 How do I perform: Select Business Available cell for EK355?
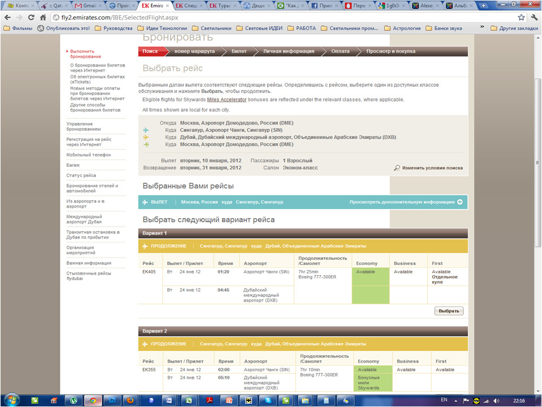pos(412,370)
